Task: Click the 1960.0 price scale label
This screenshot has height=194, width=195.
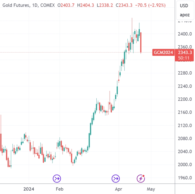Action: 185,178
